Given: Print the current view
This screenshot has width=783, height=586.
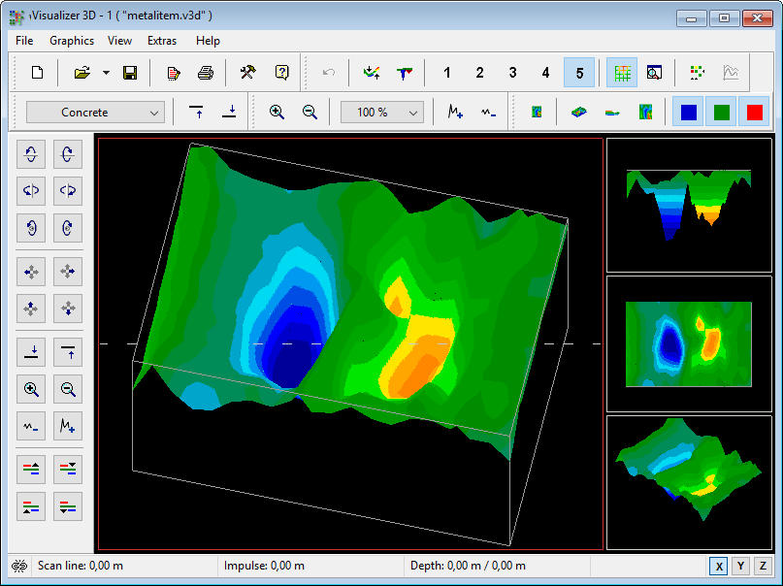Looking at the screenshot, I should tap(206, 73).
